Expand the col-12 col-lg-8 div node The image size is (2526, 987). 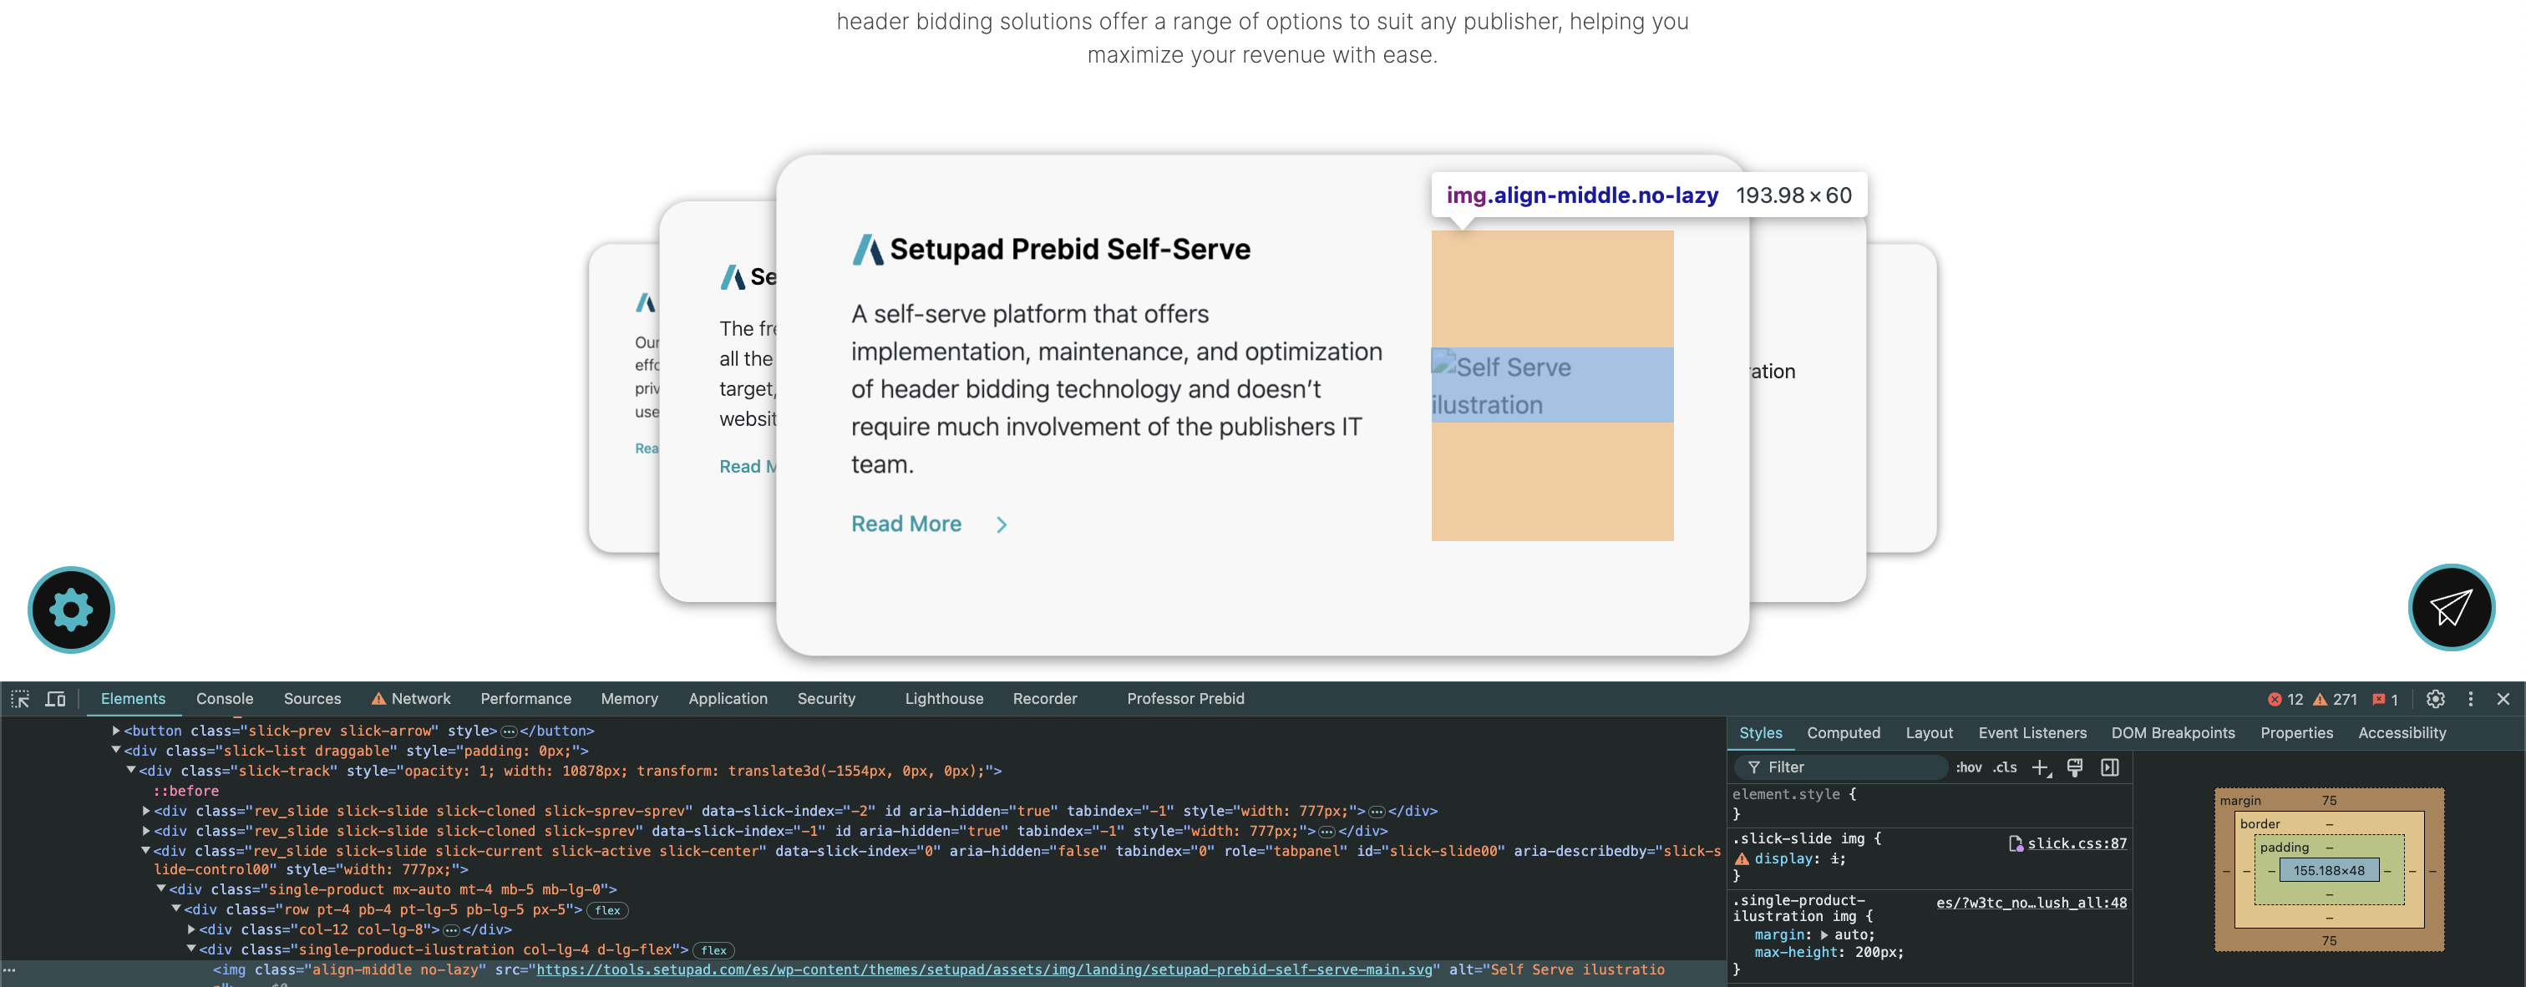[191, 929]
